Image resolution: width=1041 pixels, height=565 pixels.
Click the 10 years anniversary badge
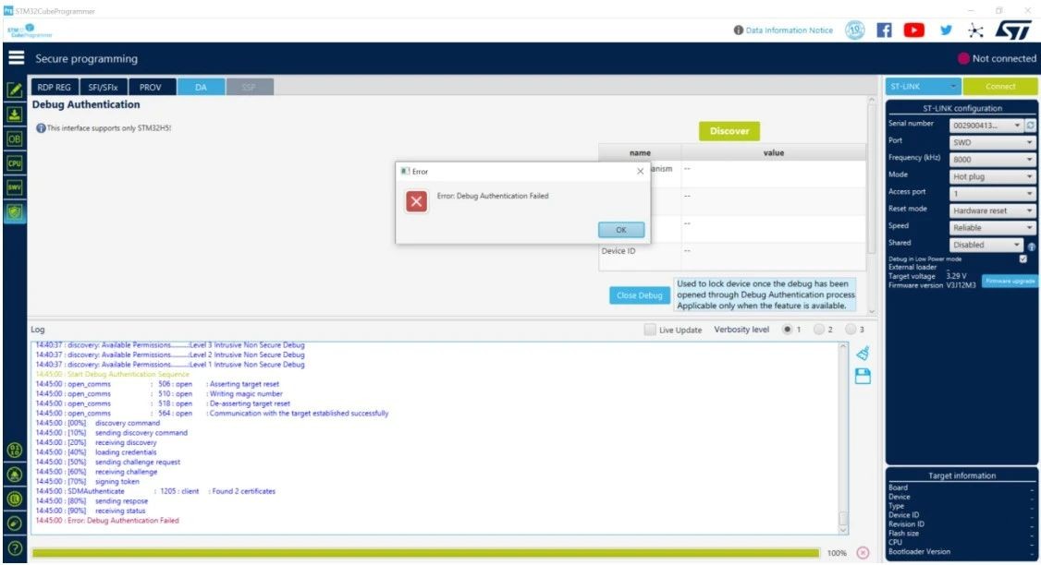point(855,30)
